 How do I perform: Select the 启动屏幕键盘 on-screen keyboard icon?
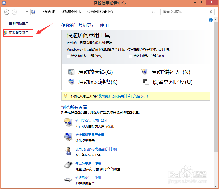click(71, 81)
